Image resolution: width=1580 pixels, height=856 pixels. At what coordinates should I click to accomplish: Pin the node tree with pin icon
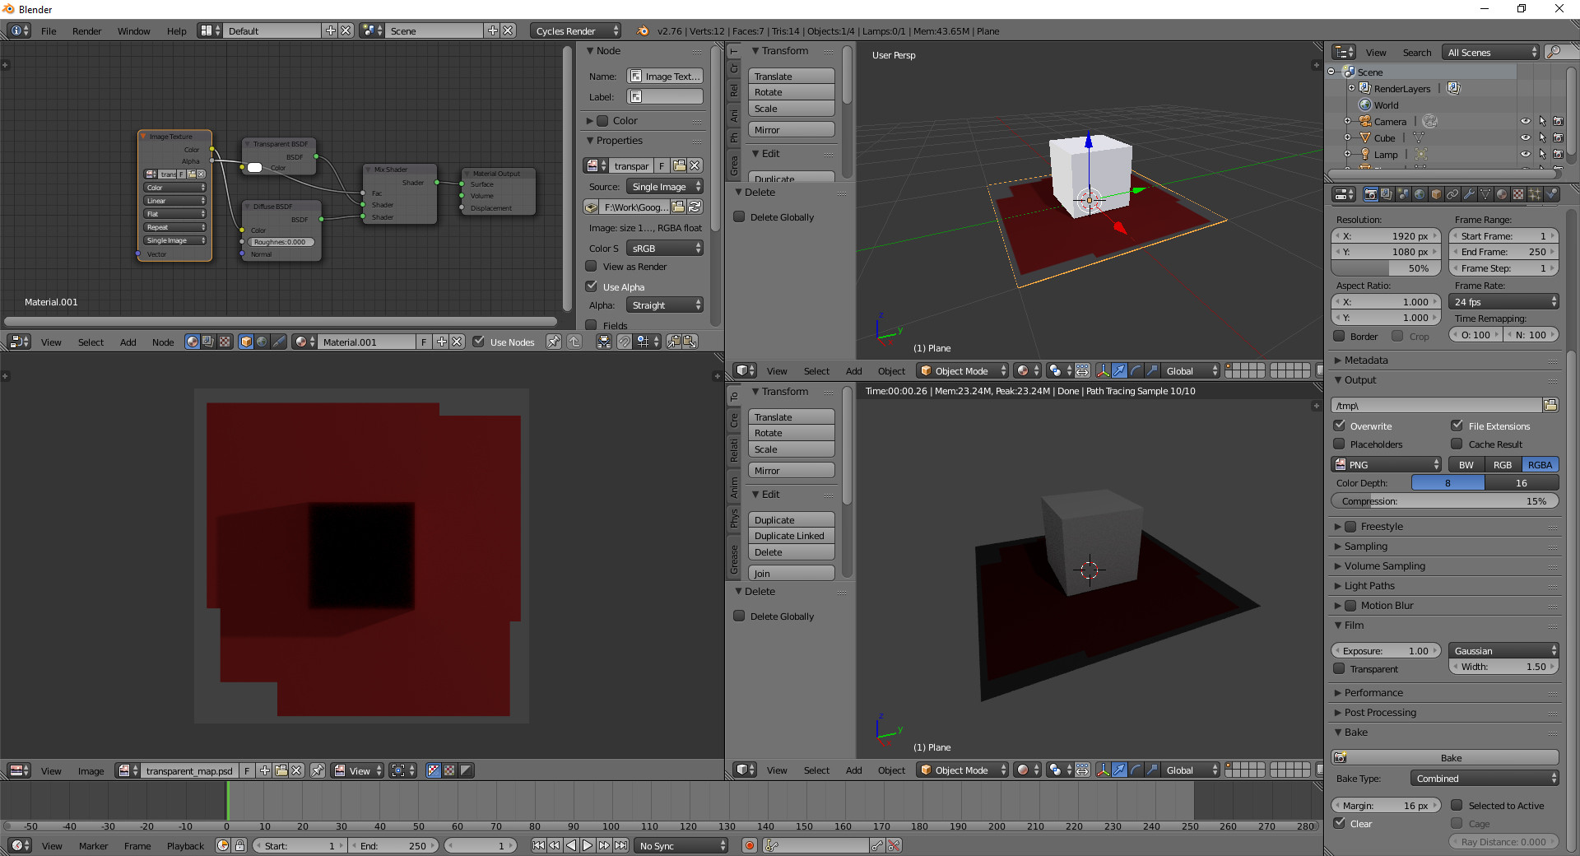click(x=554, y=342)
